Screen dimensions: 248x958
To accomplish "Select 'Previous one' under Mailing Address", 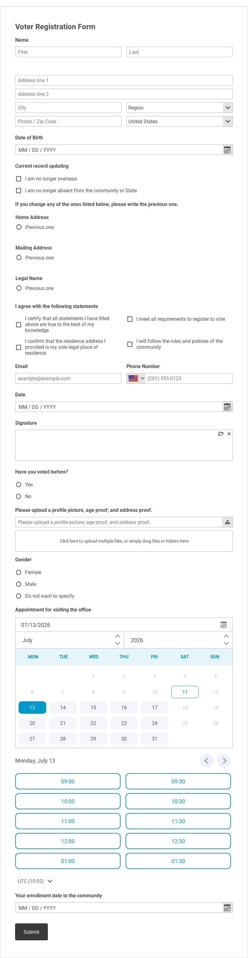I will 19,257.
